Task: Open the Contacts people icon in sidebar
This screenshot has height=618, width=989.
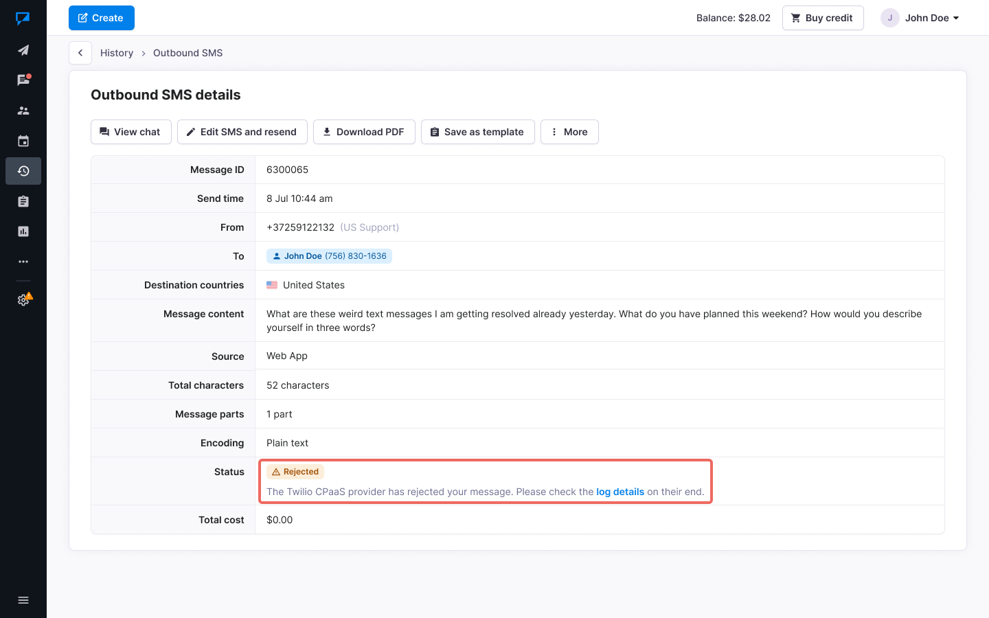Action: pyautogui.click(x=23, y=111)
